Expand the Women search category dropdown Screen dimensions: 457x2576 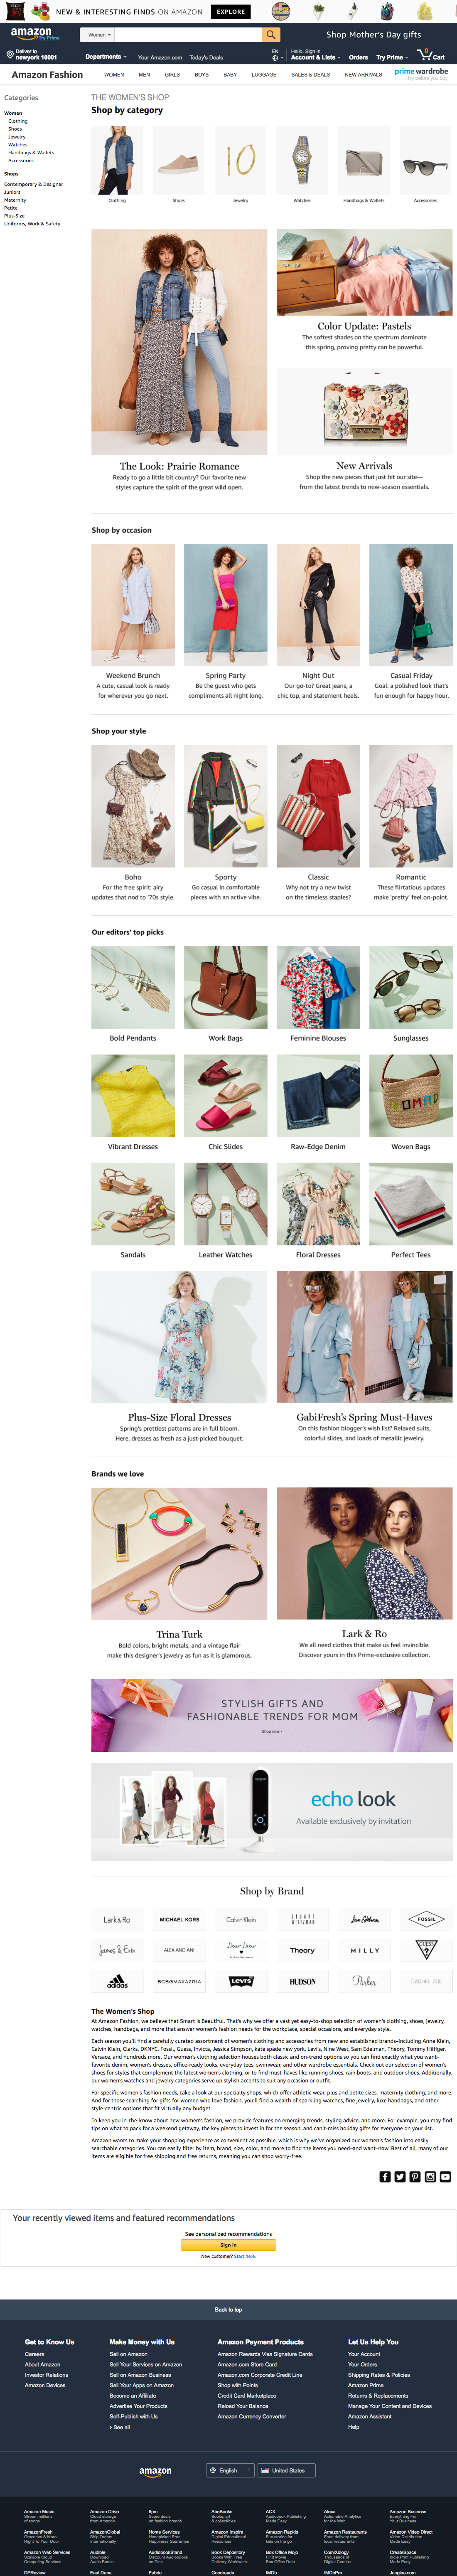(98, 34)
